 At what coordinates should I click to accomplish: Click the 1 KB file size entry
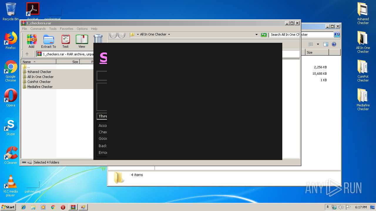[324, 80]
